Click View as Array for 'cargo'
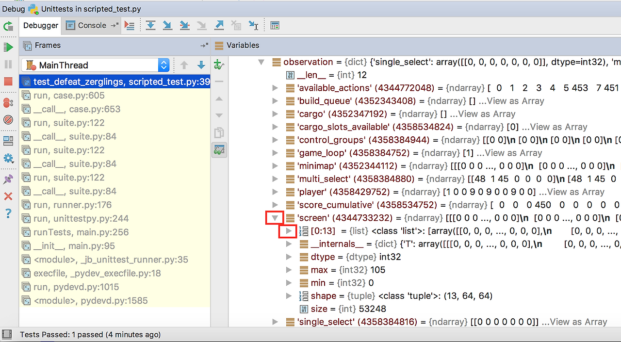This screenshot has height=342, width=621. pos(483,114)
